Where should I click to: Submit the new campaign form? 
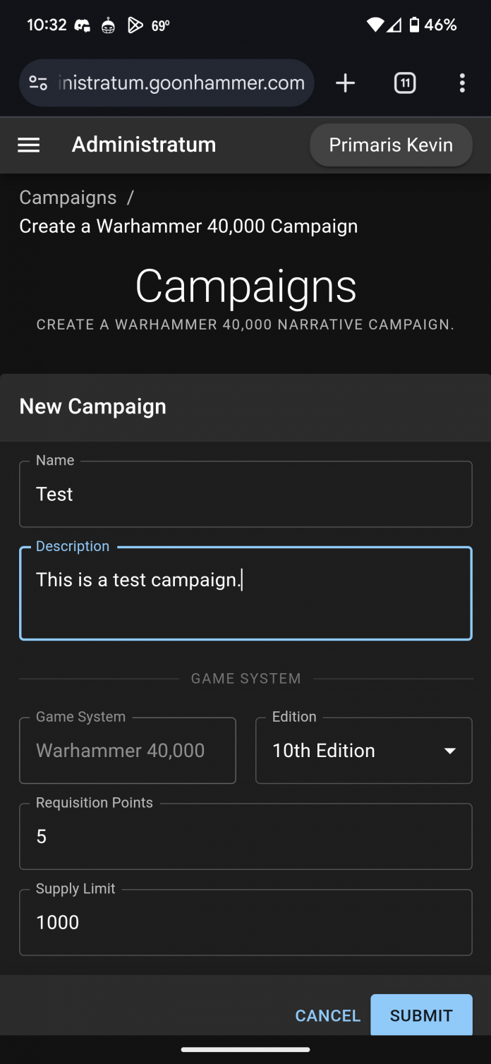pos(421,1015)
